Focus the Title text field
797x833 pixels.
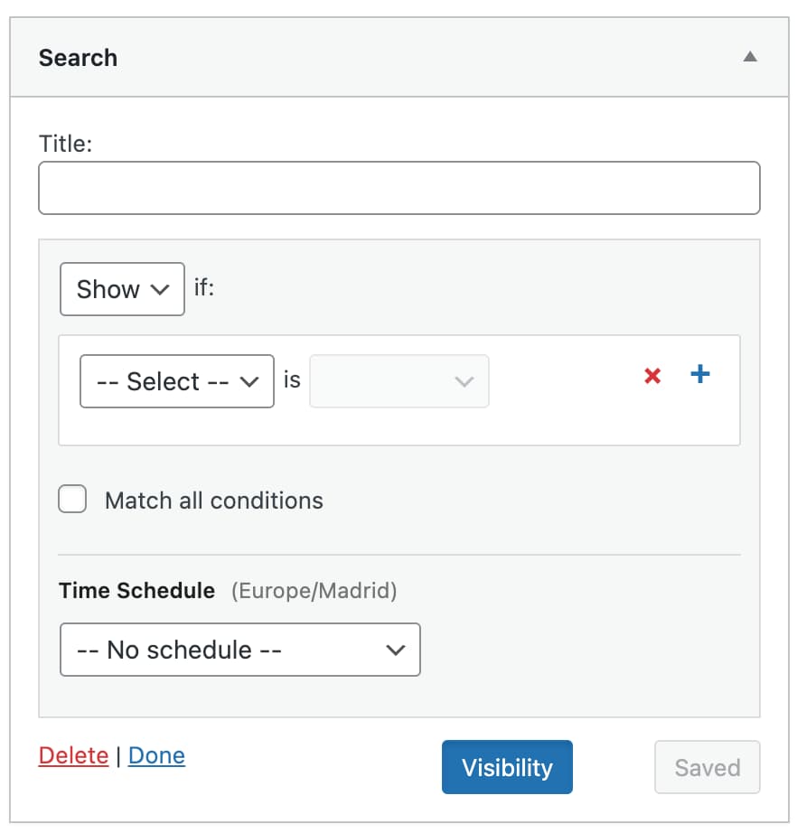pyautogui.click(x=398, y=188)
